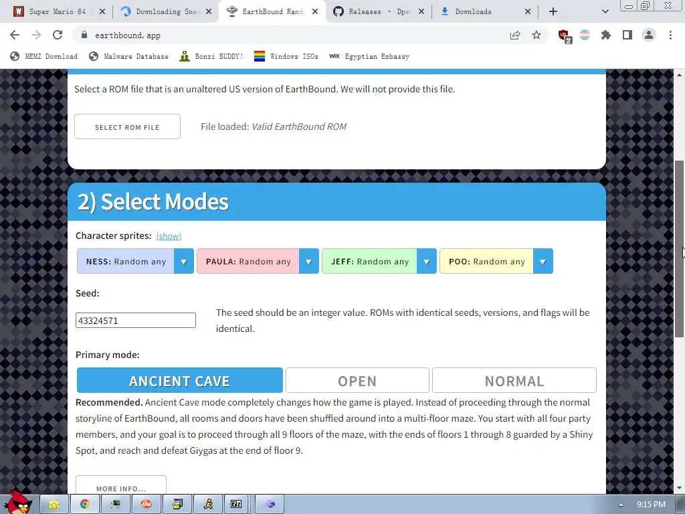Click the MORE INFO... button
This screenshot has height=514, width=685.
click(x=121, y=486)
